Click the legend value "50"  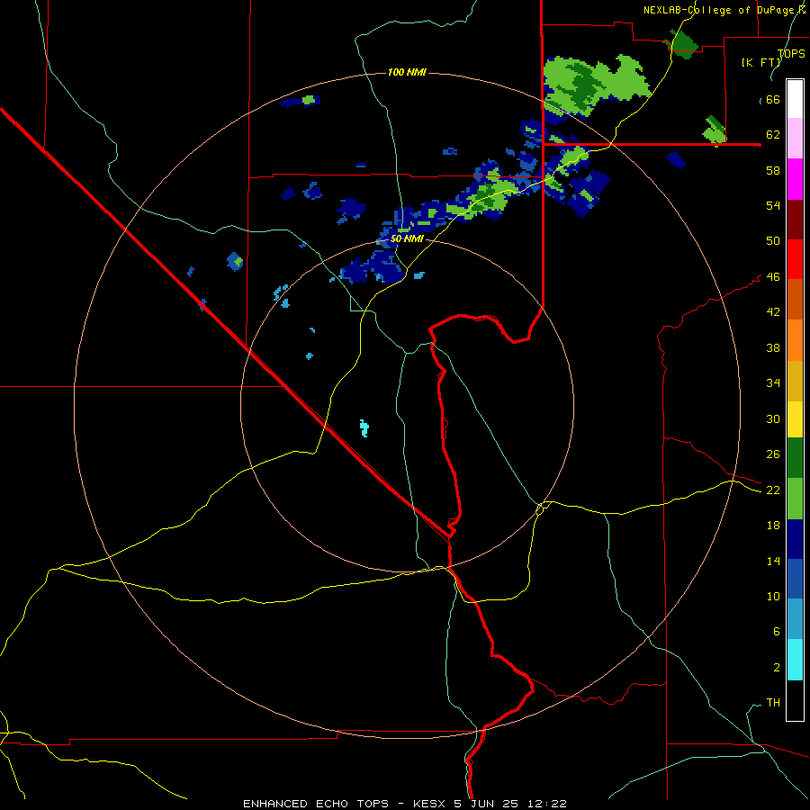tap(773, 241)
